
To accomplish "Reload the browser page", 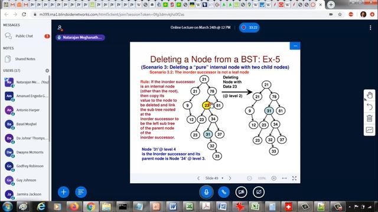I will (x=24, y=14).
